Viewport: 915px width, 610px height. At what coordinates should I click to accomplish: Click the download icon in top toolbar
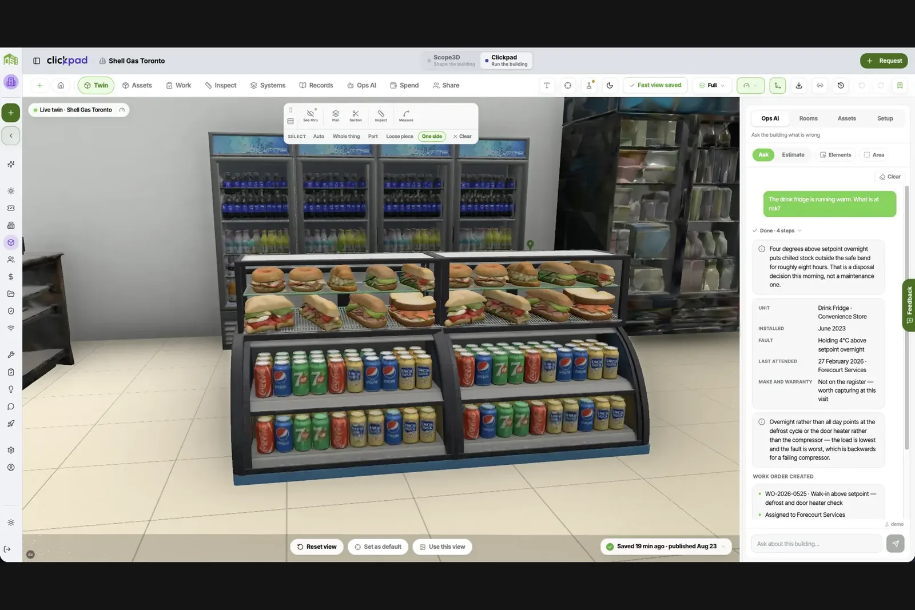click(799, 85)
